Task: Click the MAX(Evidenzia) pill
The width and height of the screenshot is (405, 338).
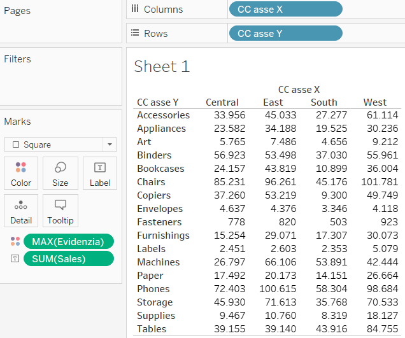Action: click(x=68, y=241)
